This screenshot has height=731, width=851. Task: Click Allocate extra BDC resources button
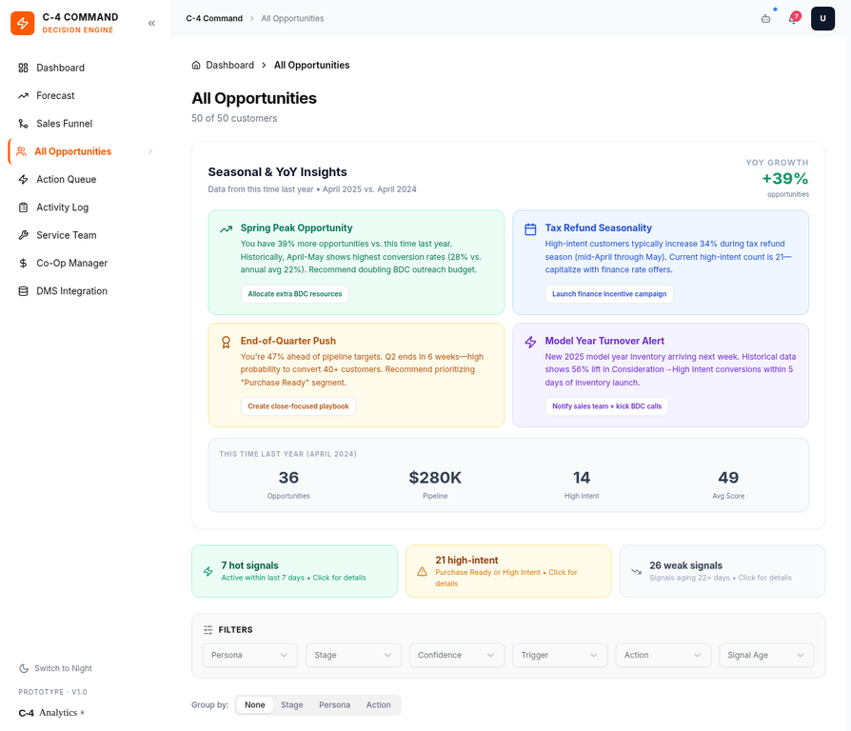click(295, 294)
